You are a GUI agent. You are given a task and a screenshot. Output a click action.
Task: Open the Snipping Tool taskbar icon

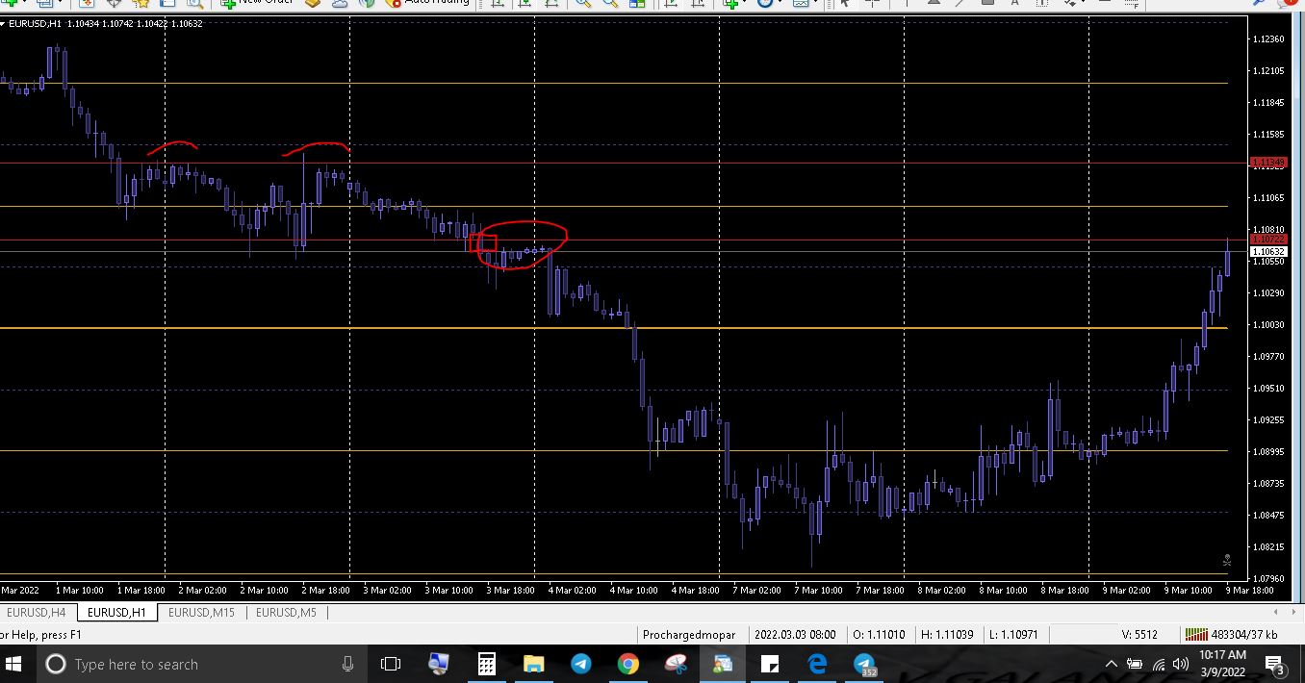[675, 664]
